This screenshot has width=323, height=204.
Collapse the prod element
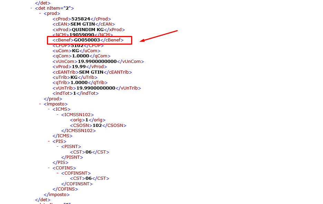click(40, 13)
